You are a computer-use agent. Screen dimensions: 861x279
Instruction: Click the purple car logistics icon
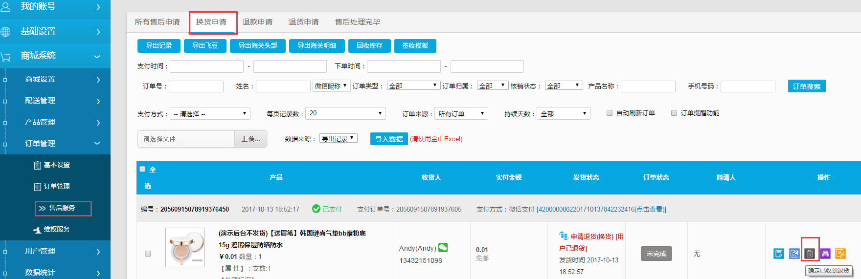(x=825, y=254)
